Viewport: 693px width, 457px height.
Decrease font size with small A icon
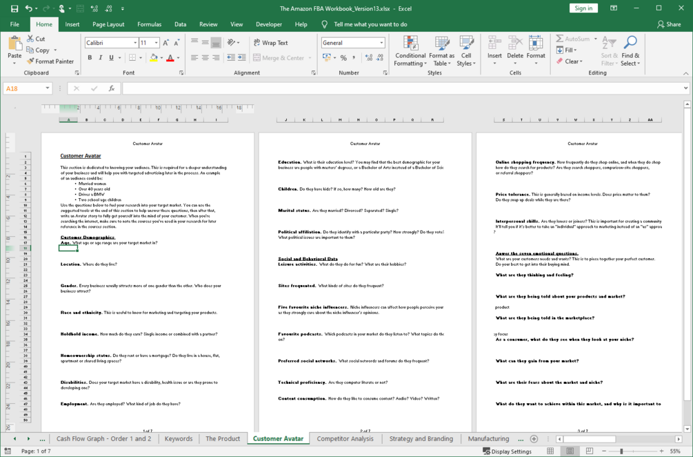177,43
